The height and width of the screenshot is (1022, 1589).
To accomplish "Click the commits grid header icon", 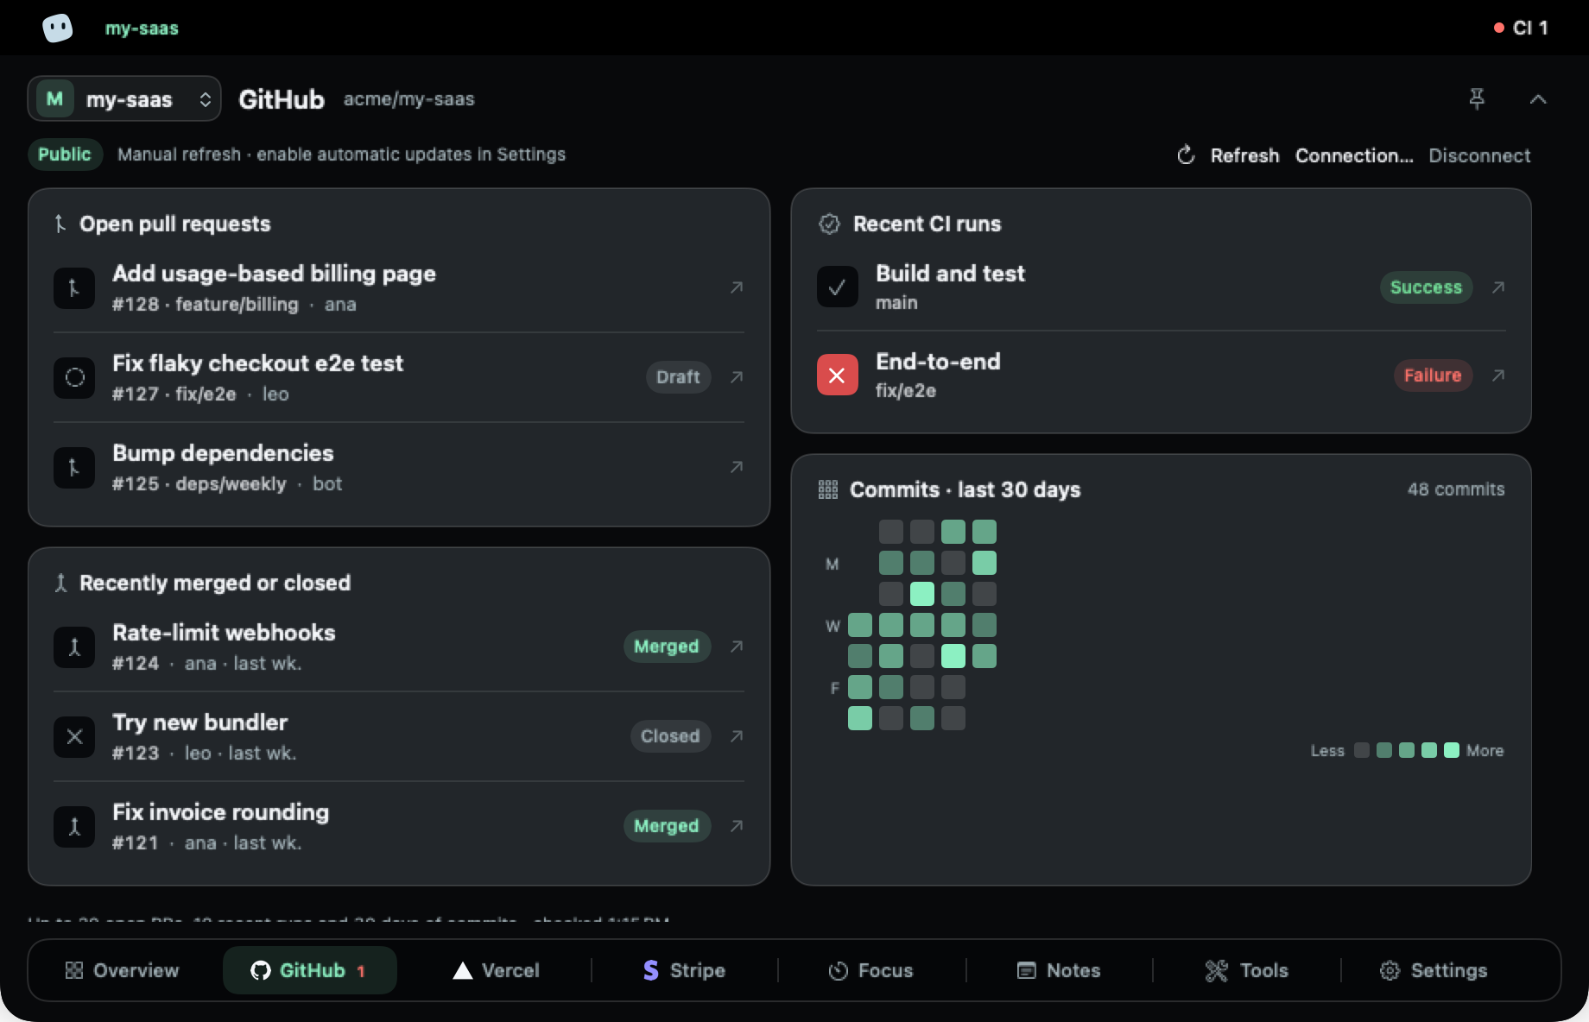I will pyautogui.click(x=827, y=489).
